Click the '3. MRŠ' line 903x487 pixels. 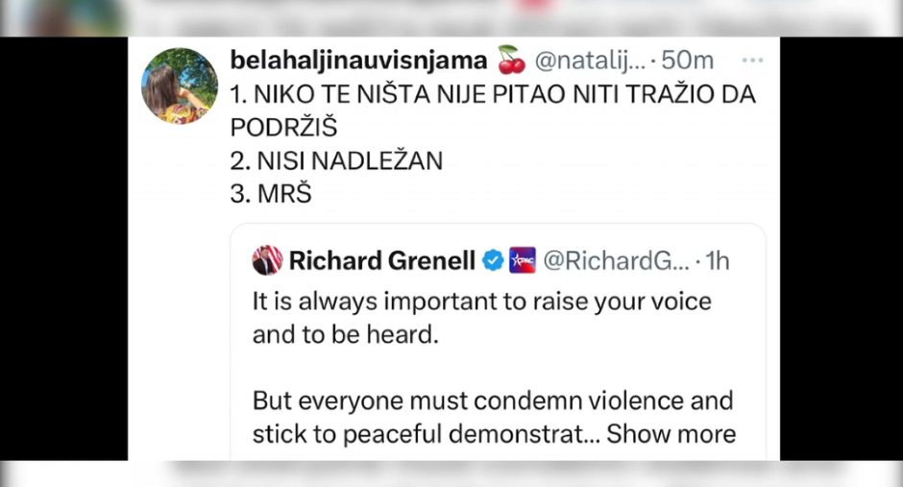pos(272,193)
